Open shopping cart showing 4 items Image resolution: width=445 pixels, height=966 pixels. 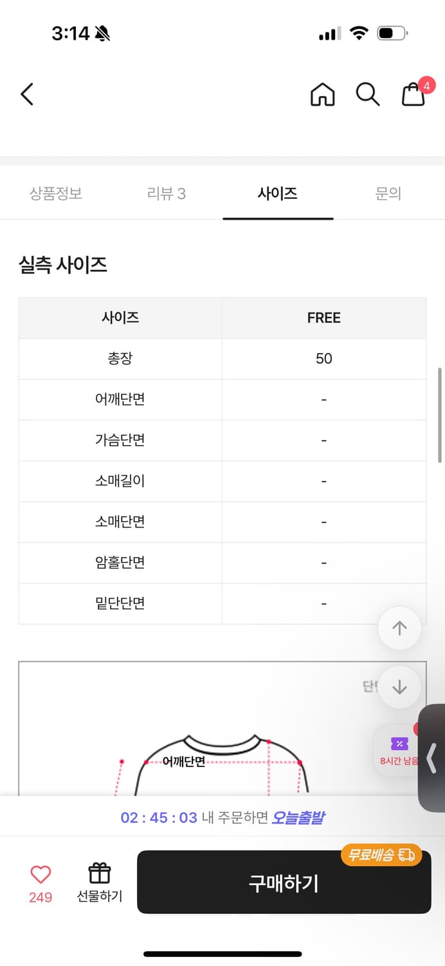[x=412, y=95]
